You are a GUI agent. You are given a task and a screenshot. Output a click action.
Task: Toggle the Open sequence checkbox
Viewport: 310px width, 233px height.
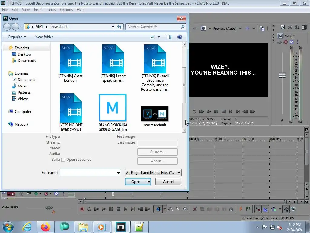pos(63,160)
